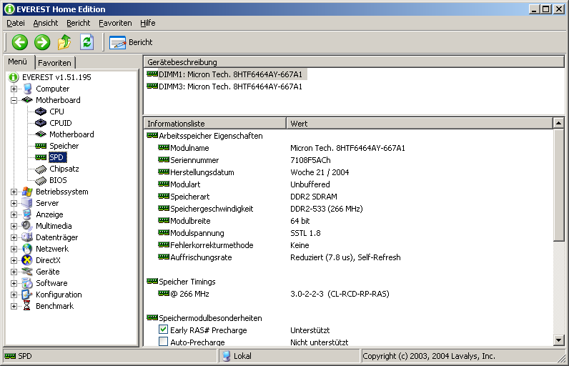Click the Benchmark hourglass icon
Image resolution: width=569 pixels, height=366 pixels.
(27, 306)
